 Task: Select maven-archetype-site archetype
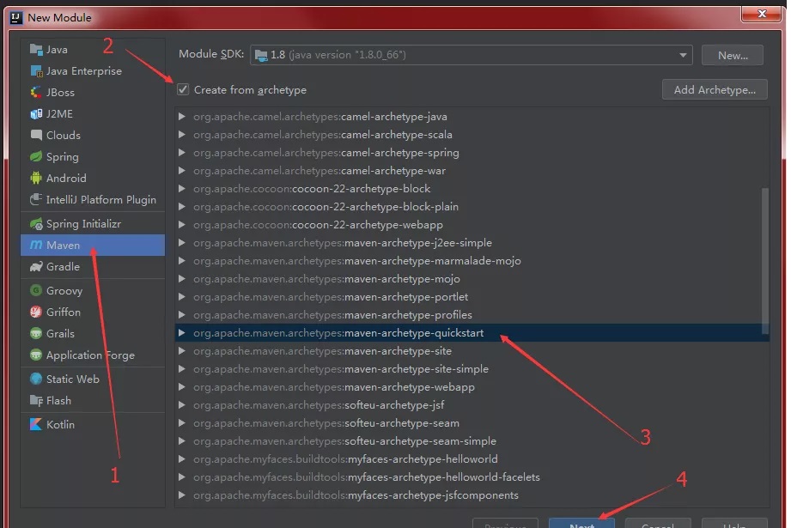[x=472, y=351]
